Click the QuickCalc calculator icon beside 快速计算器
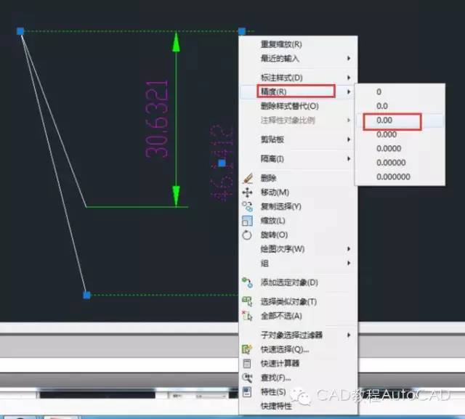The width and height of the screenshot is (465, 419). (x=247, y=363)
